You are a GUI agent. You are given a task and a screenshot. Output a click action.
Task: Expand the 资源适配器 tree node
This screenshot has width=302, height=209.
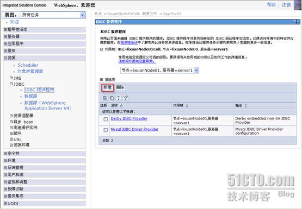point(11,116)
